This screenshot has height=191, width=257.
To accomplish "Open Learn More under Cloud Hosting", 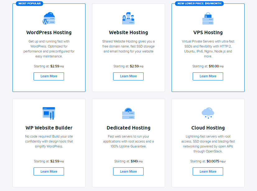I will [x=208, y=171].
